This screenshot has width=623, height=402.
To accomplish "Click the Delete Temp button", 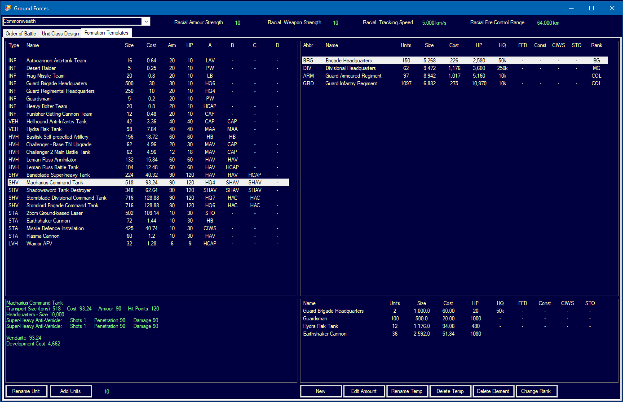I will 450,391.
